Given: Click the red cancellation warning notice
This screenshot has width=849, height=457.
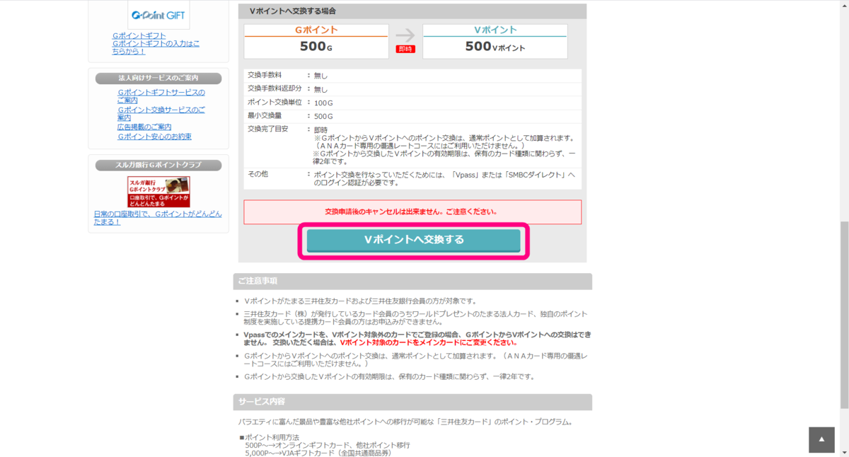Looking at the screenshot, I should (412, 212).
